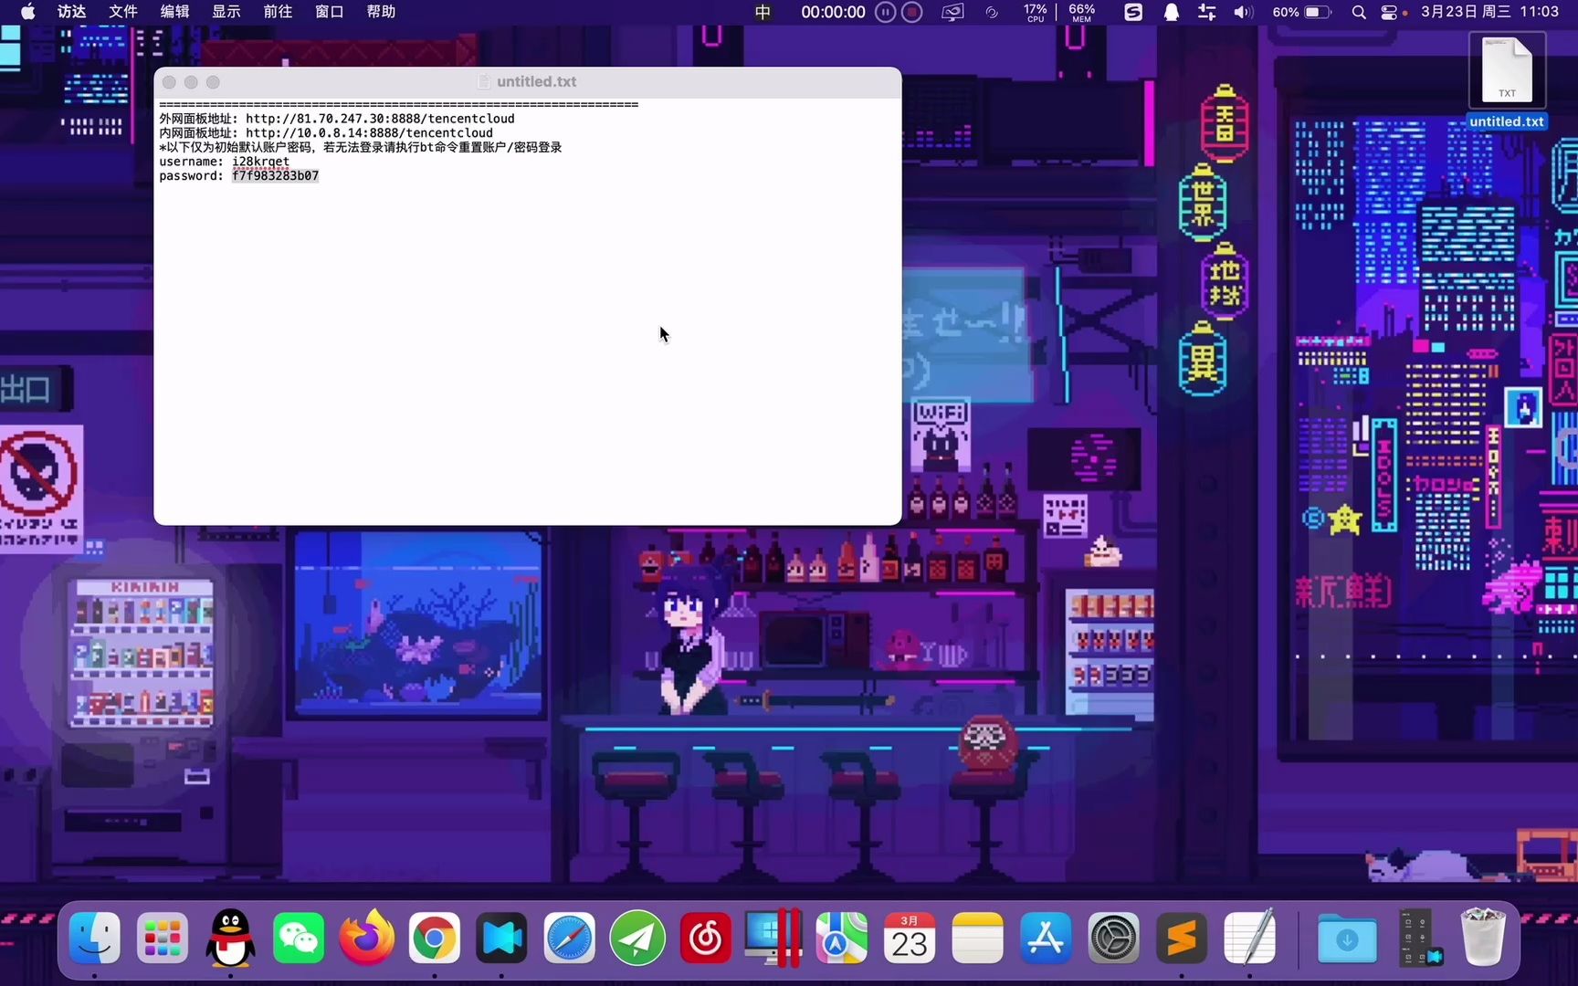This screenshot has width=1578, height=986.
Task: Open the MEM usage monitor in menu bar
Action: 1082,12
